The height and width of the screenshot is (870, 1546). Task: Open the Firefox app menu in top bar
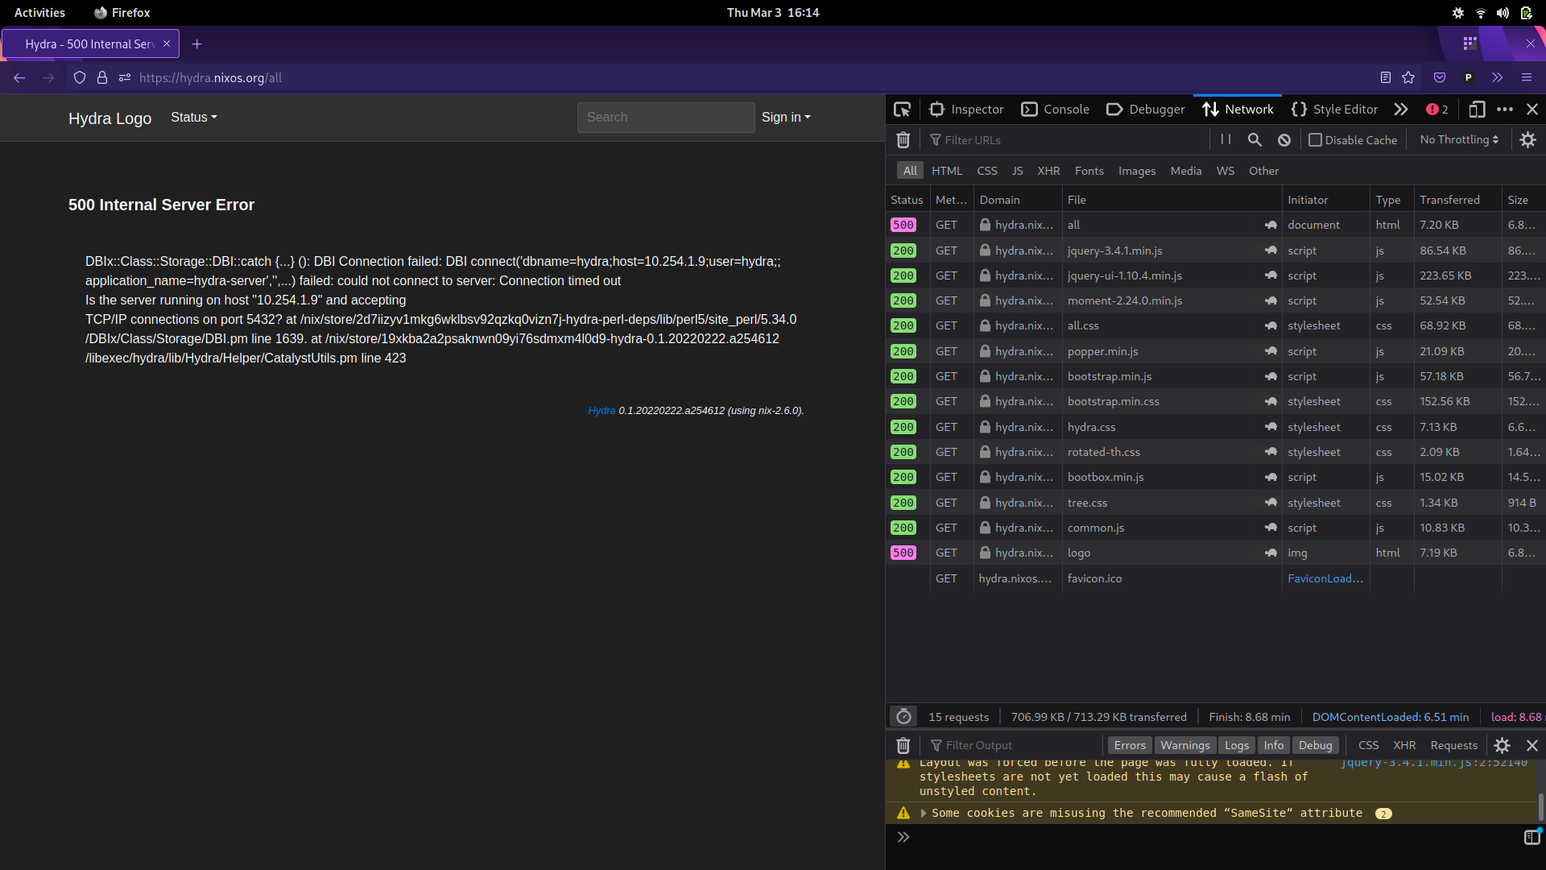[122, 13]
